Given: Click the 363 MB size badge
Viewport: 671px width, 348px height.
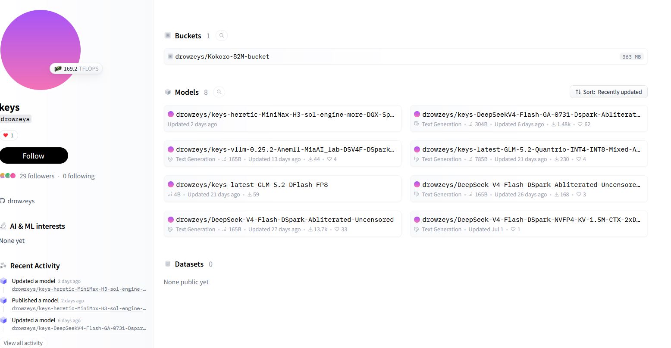Looking at the screenshot, I should (632, 57).
